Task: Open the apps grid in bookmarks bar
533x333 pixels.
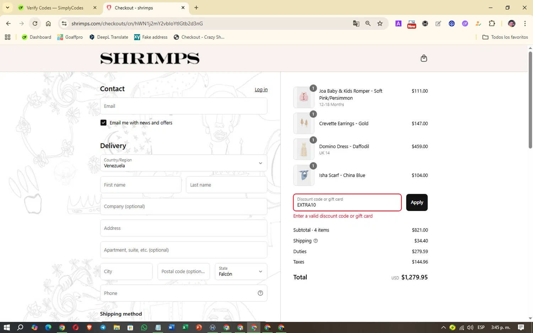Action: 7,37
